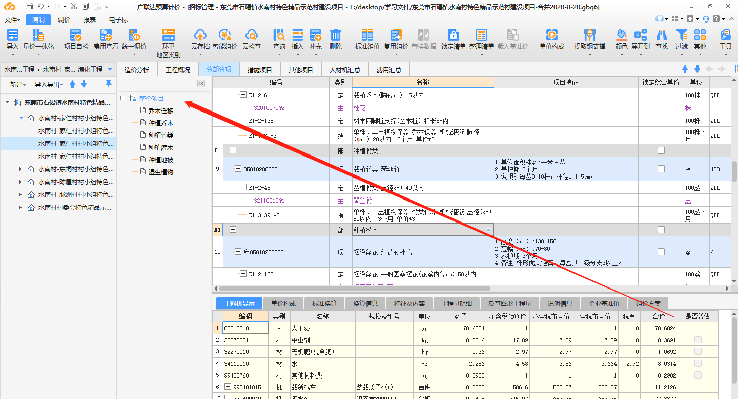Toggle 是否暂估 checkbox for 水 row
This screenshot has width=738, height=399.
point(698,363)
